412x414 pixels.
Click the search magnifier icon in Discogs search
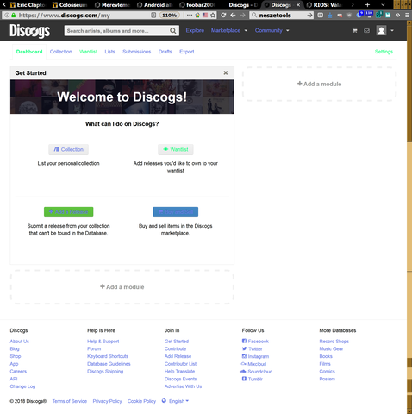(x=172, y=30)
